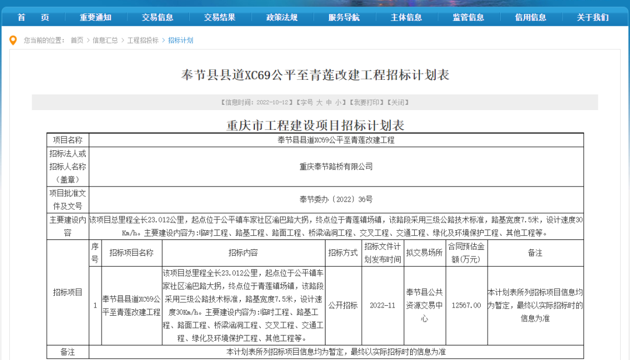Follow the 工程招投标 breadcrumb link
The image size is (630, 360).
143,40
